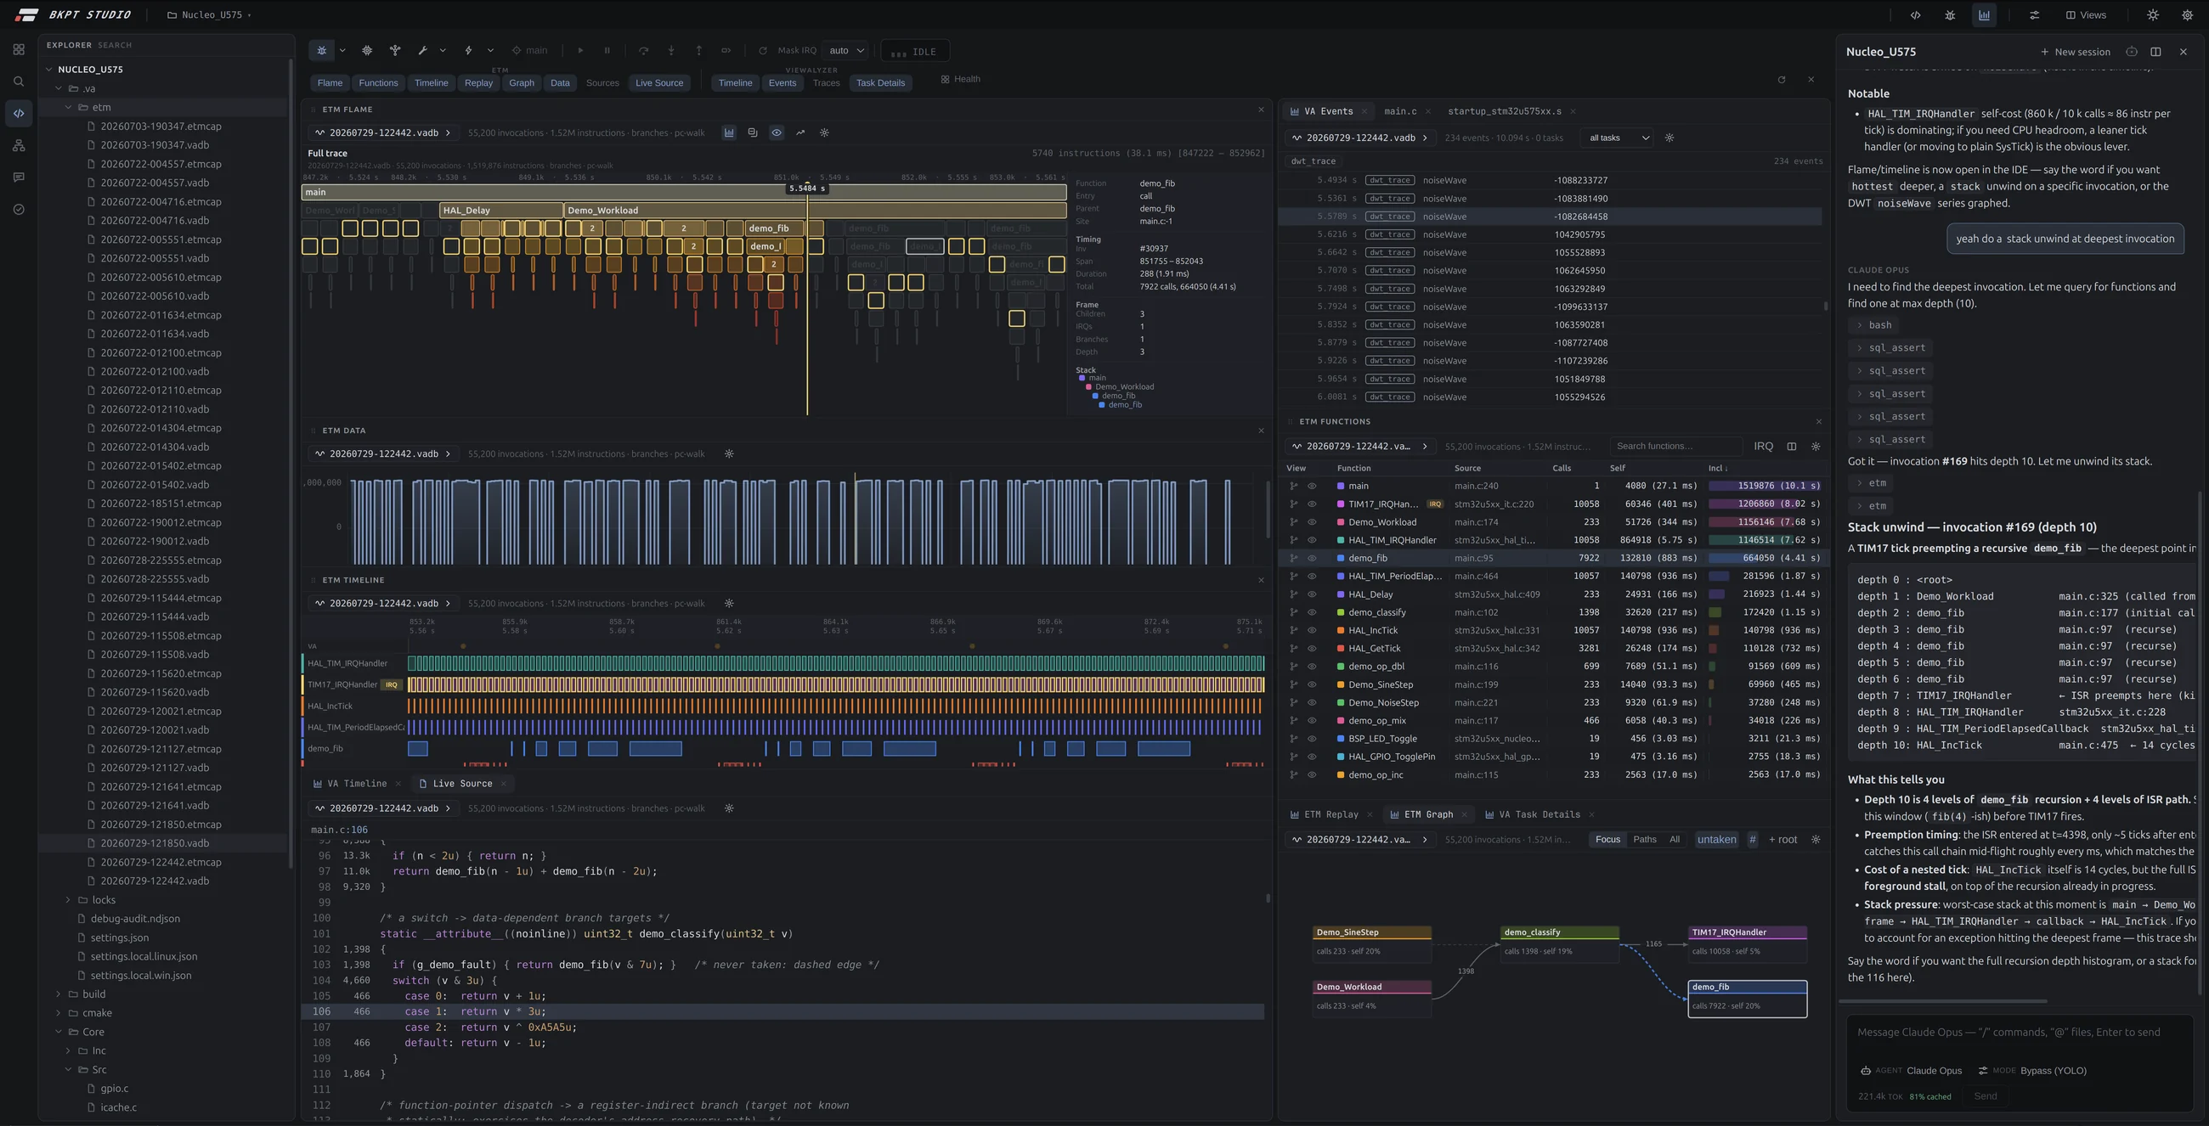Collapse the etm folder in explorer
Viewport: 2209px width, 1126px height.
tap(69, 107)
